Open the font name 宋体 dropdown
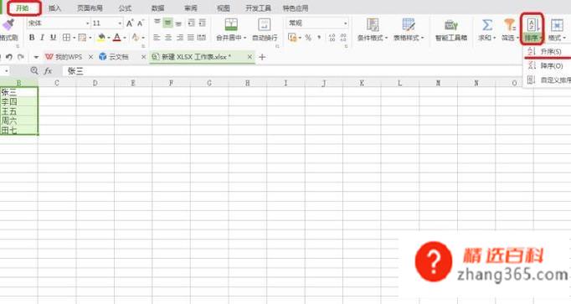Viewport: 571px width, 304px height. (87, 23)
